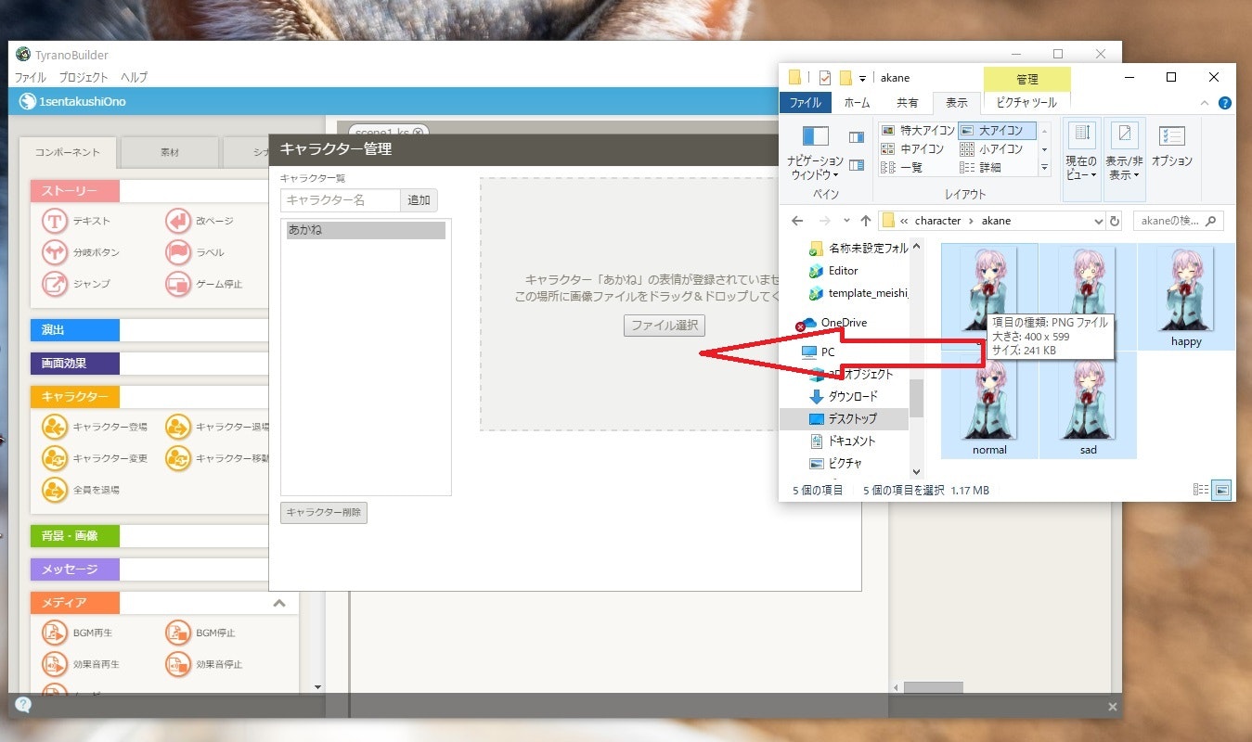
Task: Toggle the details pane icon in Explorer
Action: tap(857, 165)
